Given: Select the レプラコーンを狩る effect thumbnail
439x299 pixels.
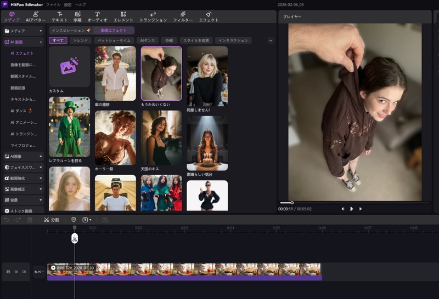Looking at the screenshot, I should coord(69,127).
